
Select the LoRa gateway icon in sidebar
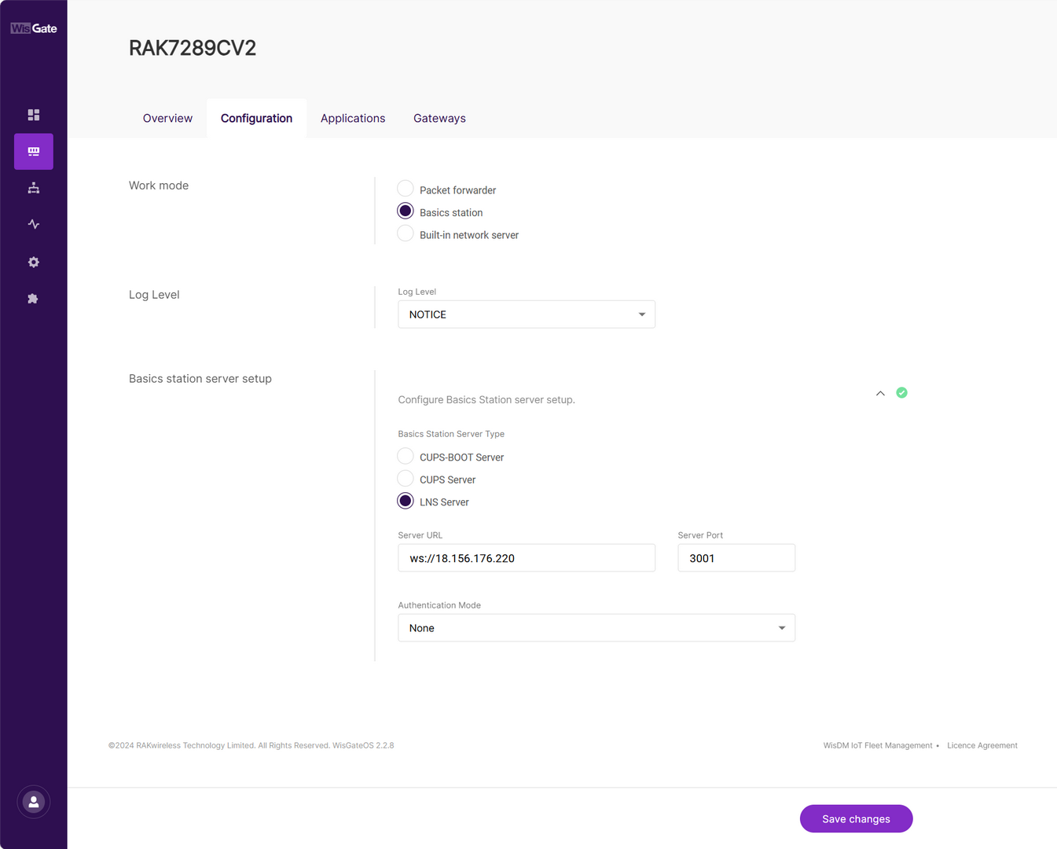click(x=34, y=151)
